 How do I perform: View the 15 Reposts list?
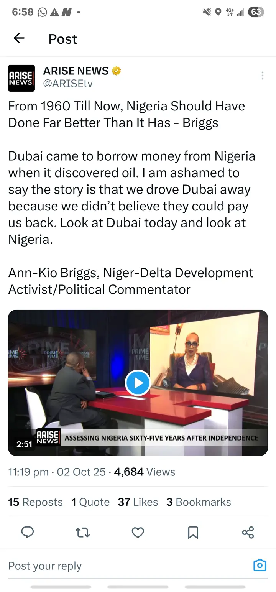35,502
